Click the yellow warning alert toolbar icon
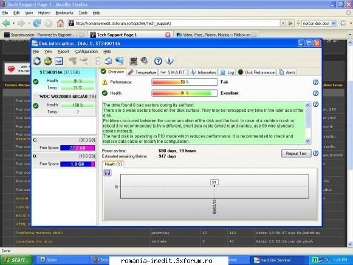This screenshot has height=265, width=353. point(48,61)
